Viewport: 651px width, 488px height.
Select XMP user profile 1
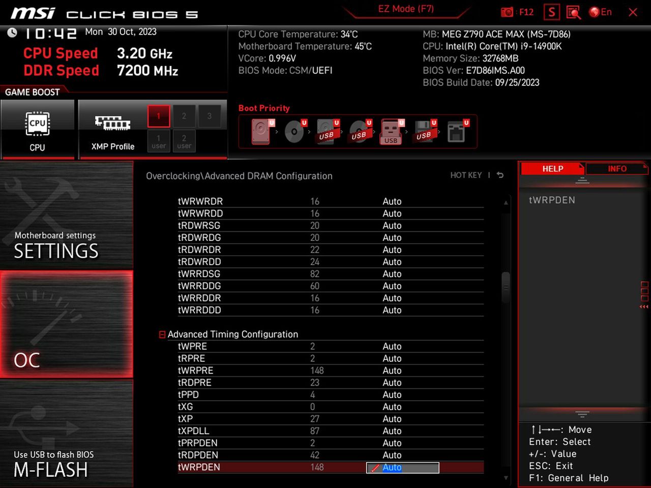(159, 141)
